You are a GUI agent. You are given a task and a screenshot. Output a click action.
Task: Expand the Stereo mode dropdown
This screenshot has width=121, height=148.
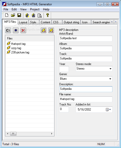(110, 69)
